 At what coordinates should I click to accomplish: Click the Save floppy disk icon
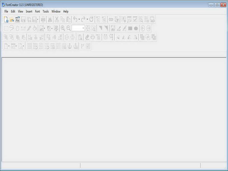pyautogui.click(x=23, y=19)
